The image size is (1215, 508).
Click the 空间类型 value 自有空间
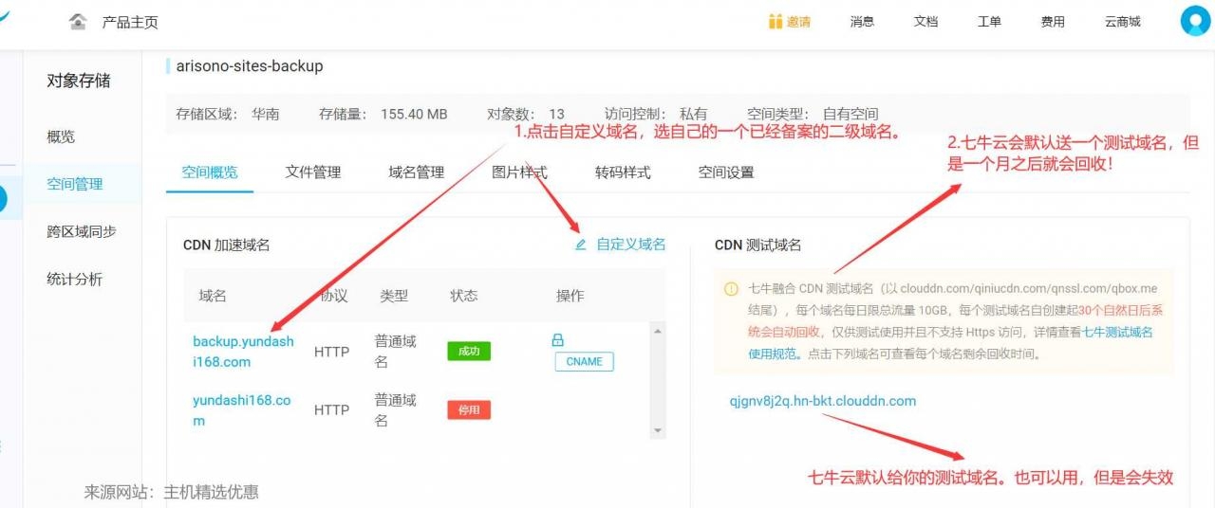tap(850, 114)
